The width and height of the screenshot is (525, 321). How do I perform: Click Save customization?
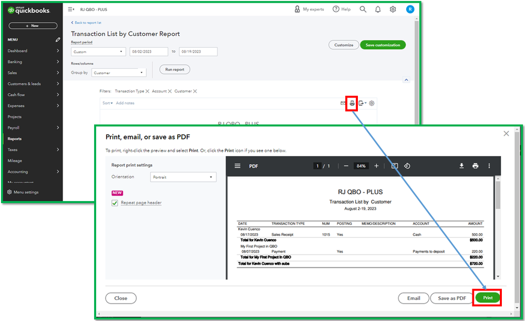pos(383,45)
